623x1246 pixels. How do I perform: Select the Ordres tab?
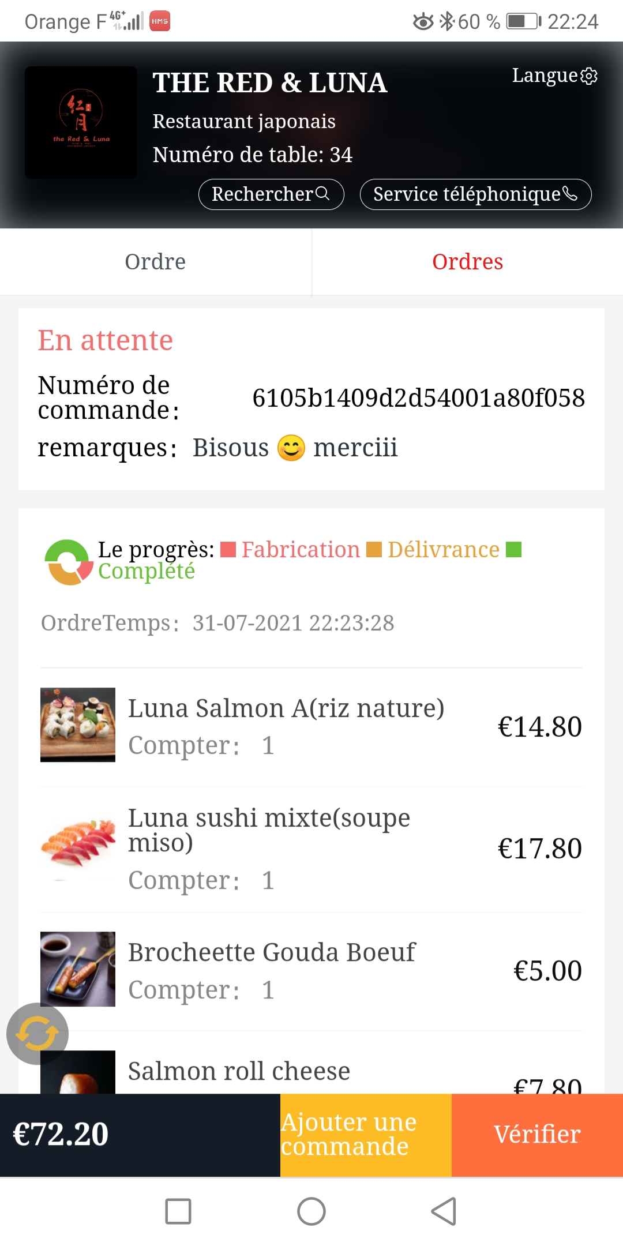pos(468,262)
